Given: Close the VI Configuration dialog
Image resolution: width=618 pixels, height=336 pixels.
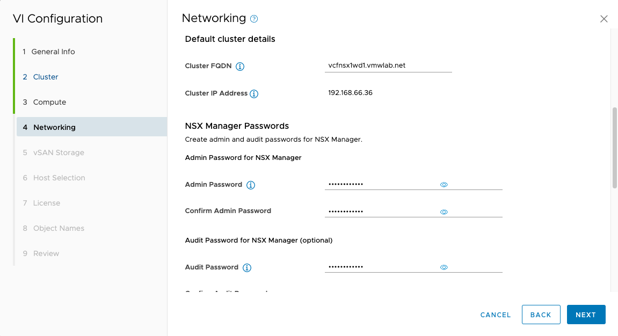Looking at the screenshot, I should [x=604, y=19].
